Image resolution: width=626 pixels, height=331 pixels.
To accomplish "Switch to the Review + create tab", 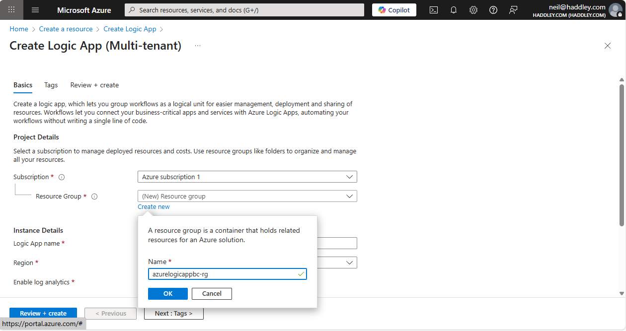I will (x=94, y=85).
